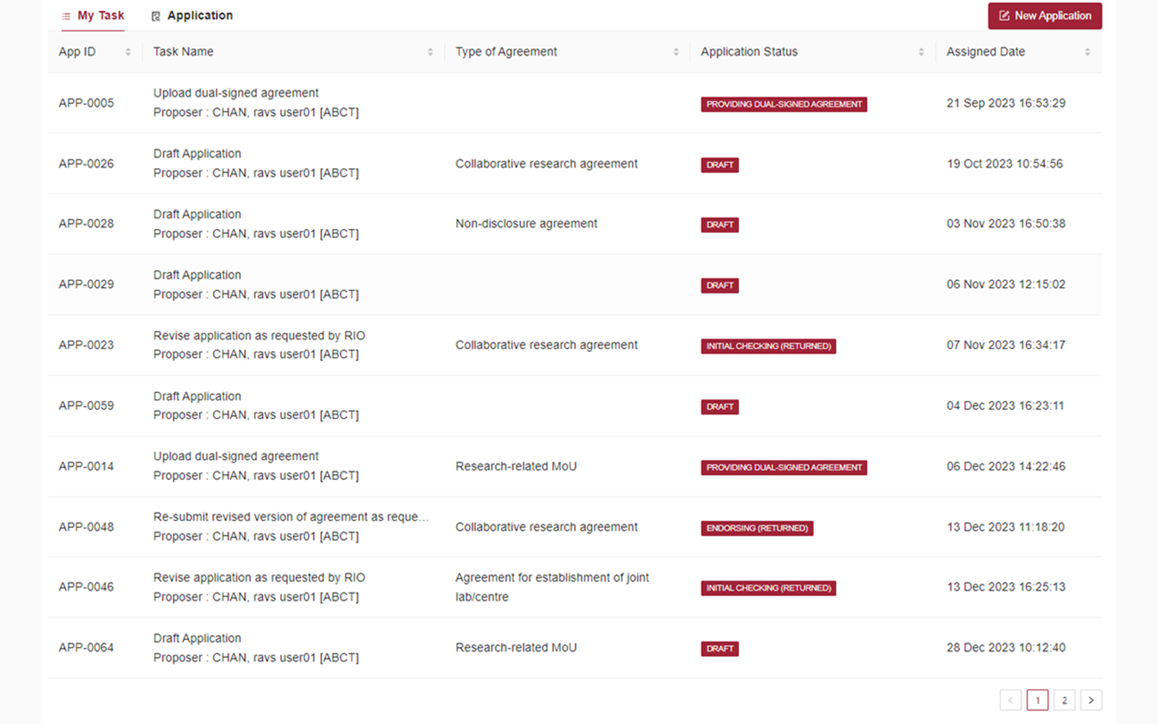
Task: Select page 1 in pagination
Action: click(1037, 700)
